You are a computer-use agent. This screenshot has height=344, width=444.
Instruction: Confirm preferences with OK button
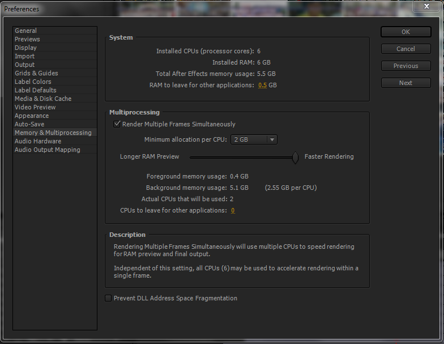tap(405, 32)
